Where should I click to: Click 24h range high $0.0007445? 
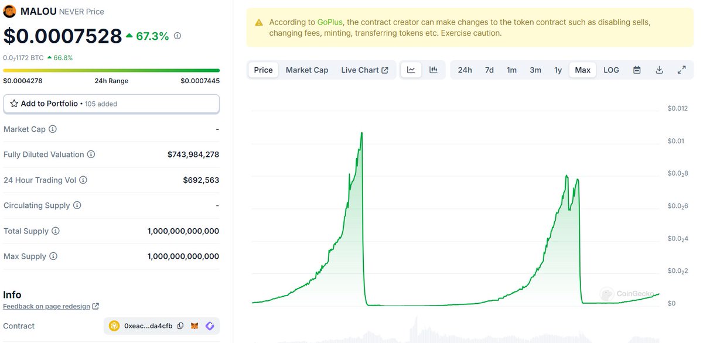(200, 81)
